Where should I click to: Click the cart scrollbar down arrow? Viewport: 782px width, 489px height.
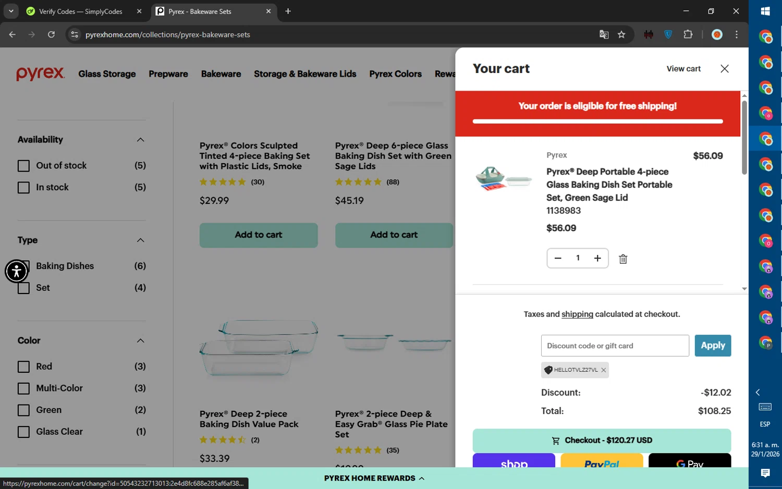tap(744, 289)
